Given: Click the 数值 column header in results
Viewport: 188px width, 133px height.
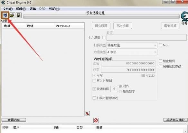Looking at the screenshot, I should [30, 26].
